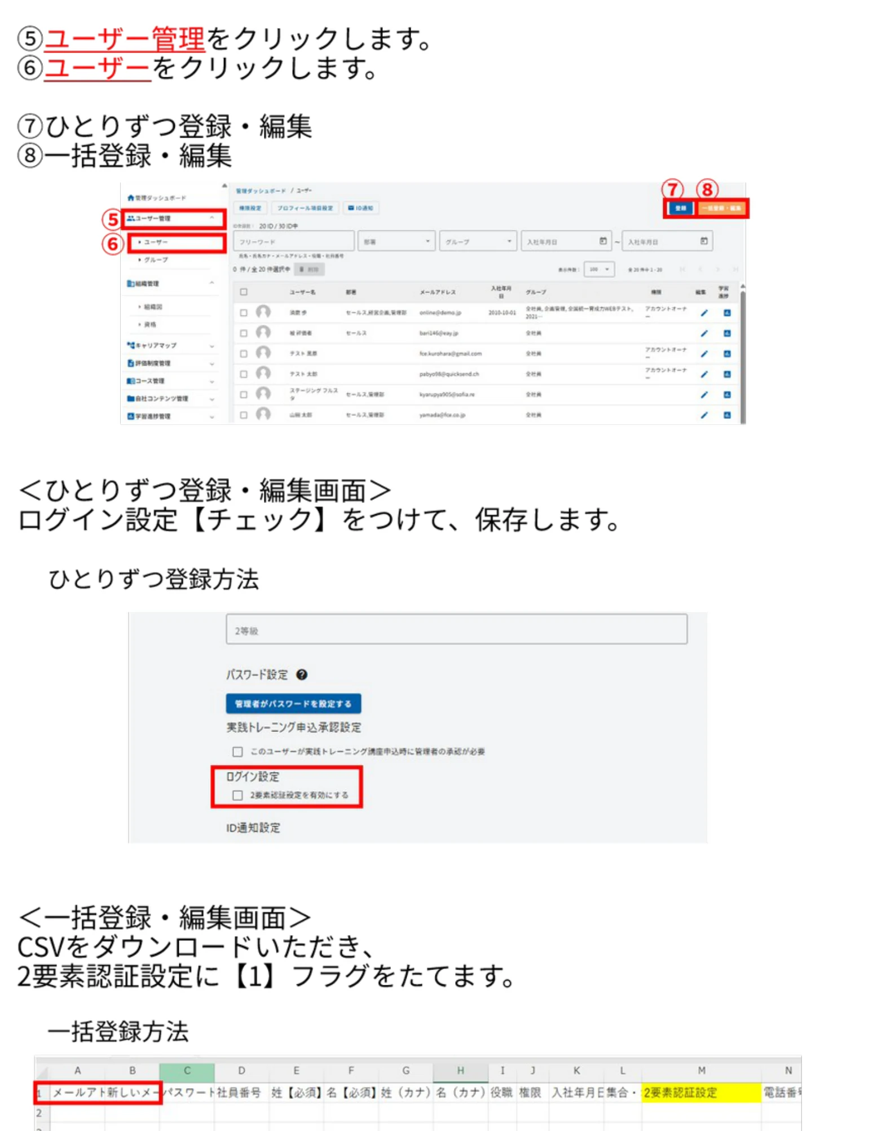Image resolution: width=886 pixels, height=1131 pixels.
Task: Click the コース管理 sidebar icon
Action: [x=131, y=381]
